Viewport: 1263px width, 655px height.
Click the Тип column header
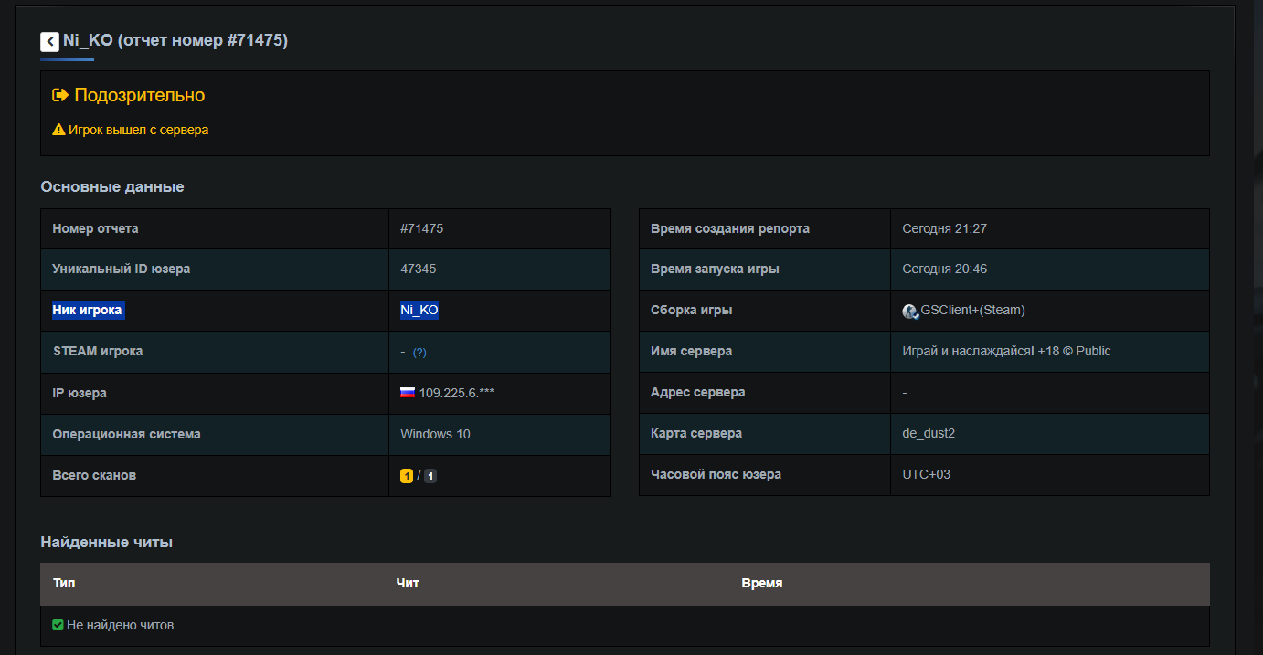pyautogui.click(x=64, y=583)
